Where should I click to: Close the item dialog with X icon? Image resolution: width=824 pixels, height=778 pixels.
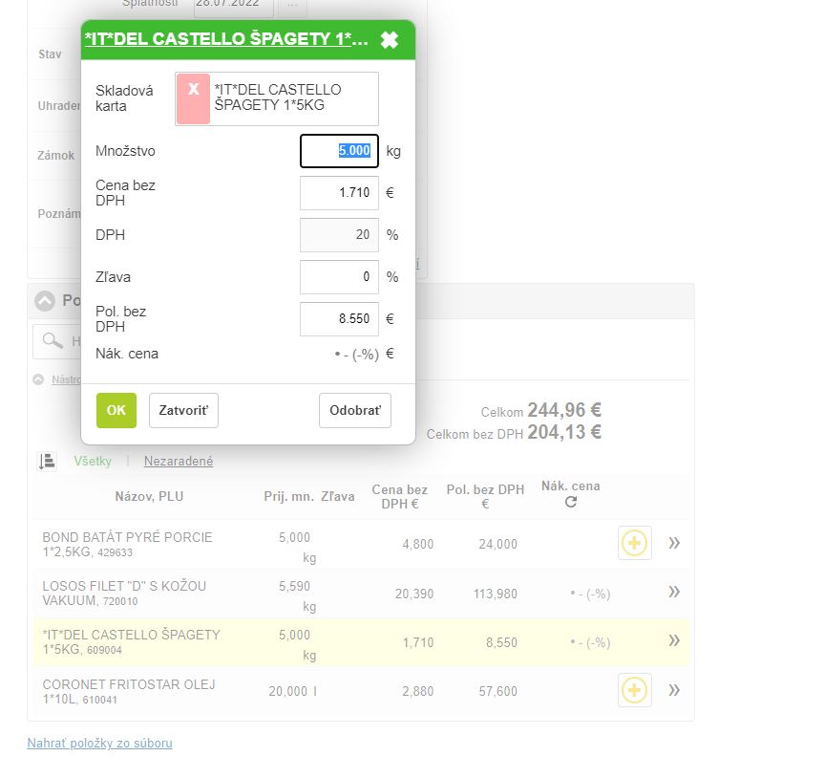390,40
